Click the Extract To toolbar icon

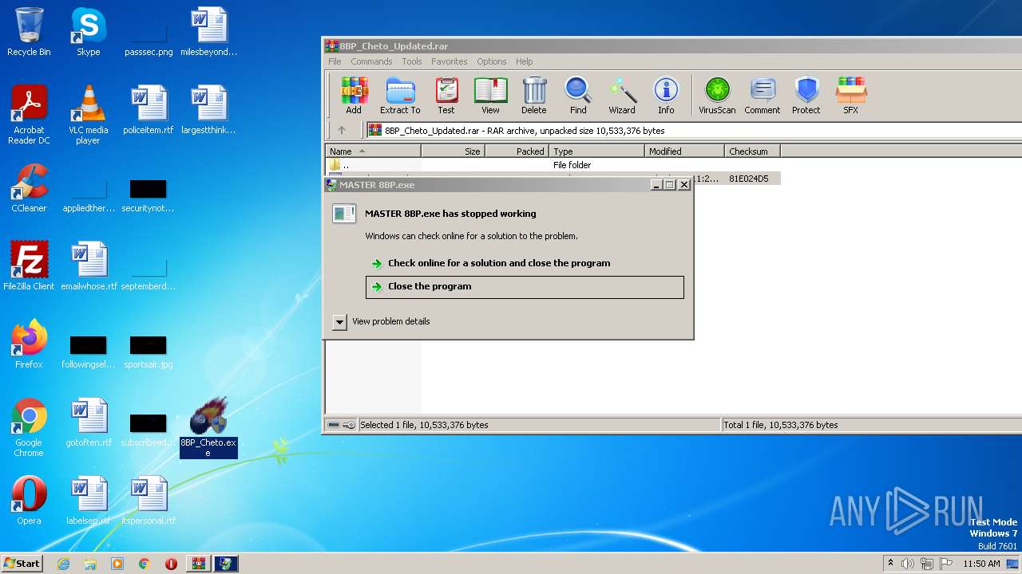click(400, 96)
